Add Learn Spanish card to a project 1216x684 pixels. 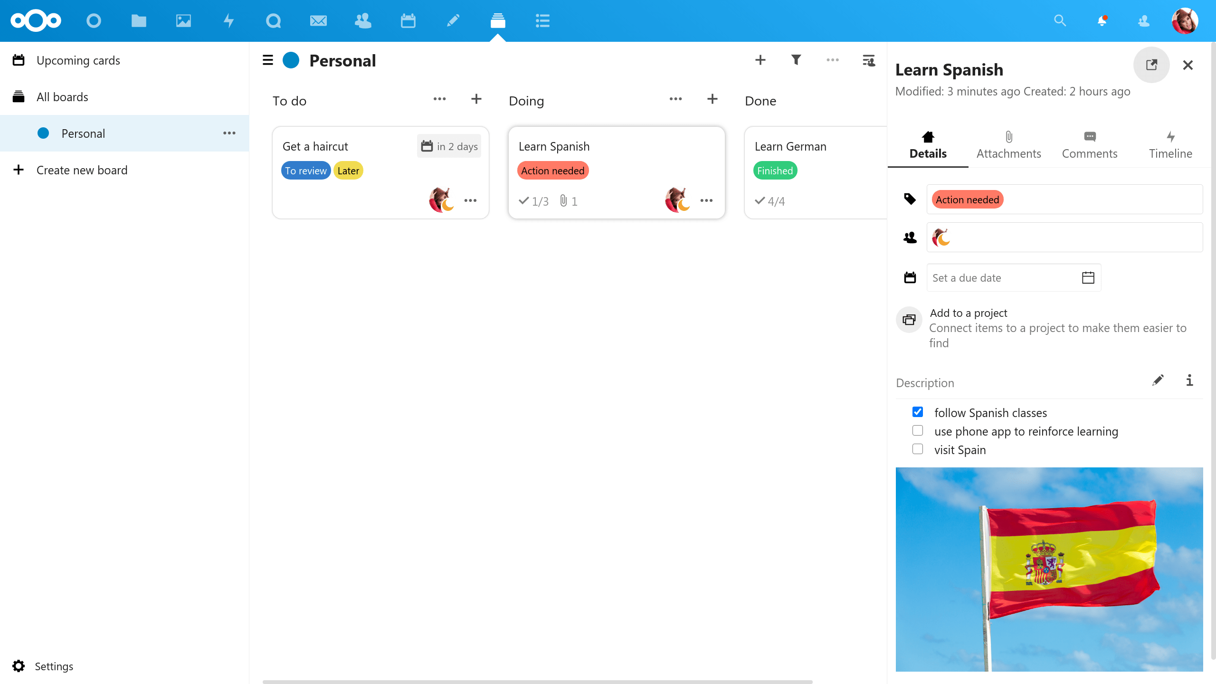click(968, 312)
